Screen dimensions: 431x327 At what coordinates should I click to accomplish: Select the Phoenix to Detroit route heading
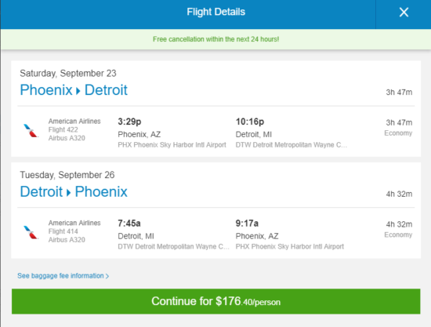coord(74,90)
